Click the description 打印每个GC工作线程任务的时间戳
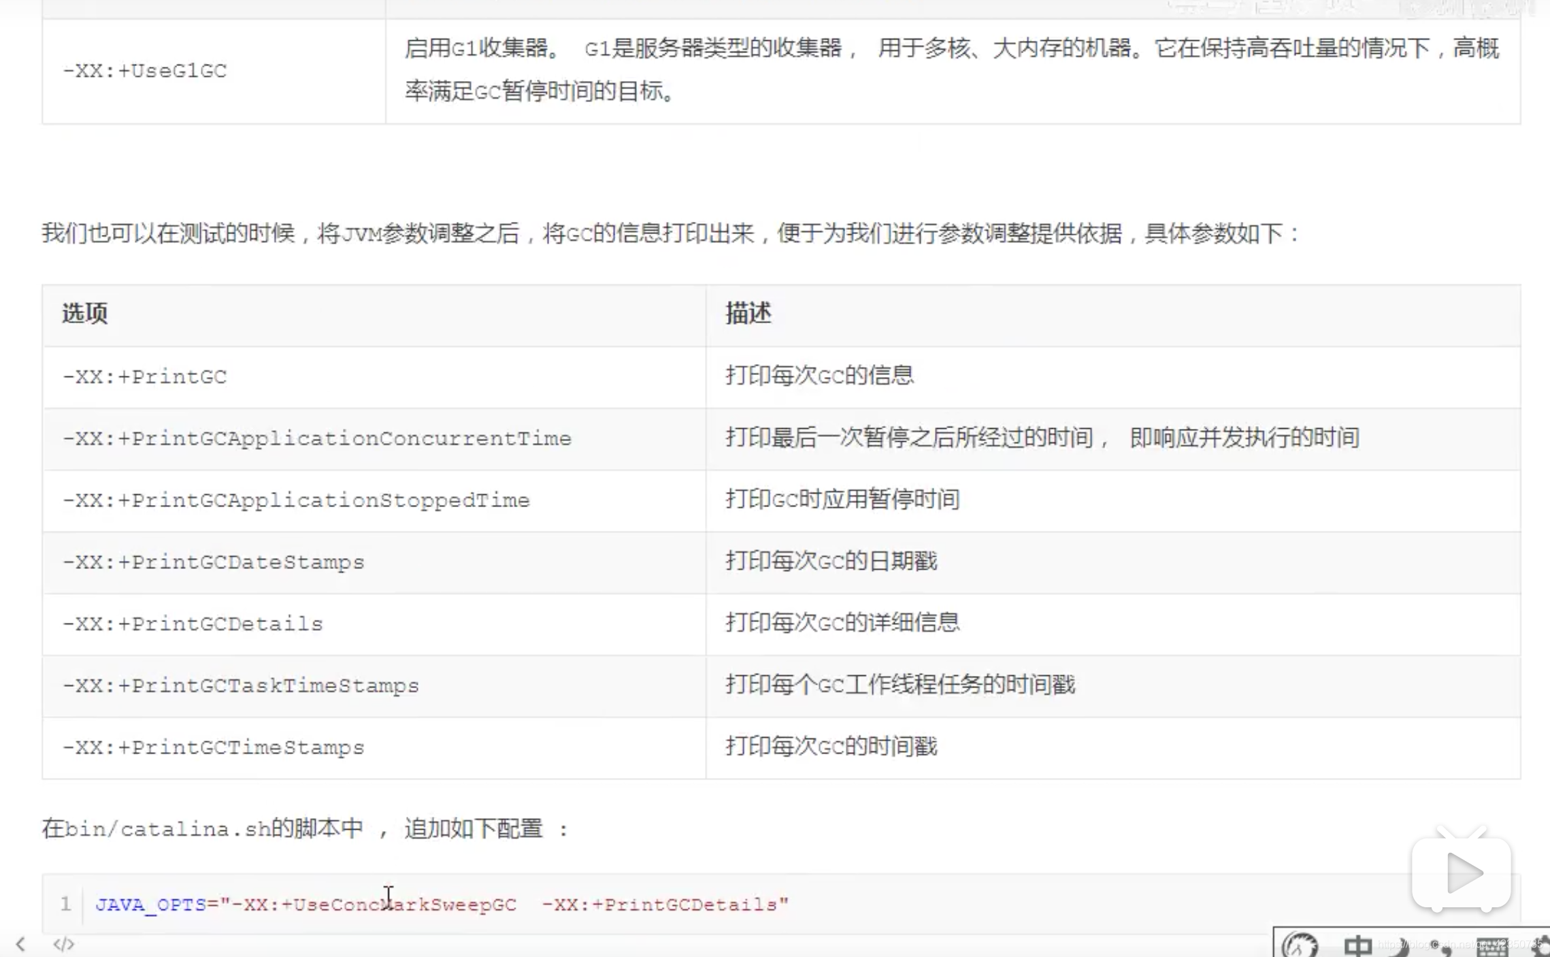 900,685
